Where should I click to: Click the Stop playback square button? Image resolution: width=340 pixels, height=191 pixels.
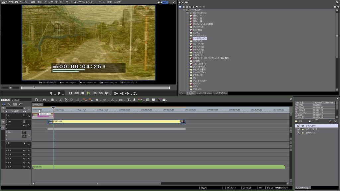click(x=70, y=93)
